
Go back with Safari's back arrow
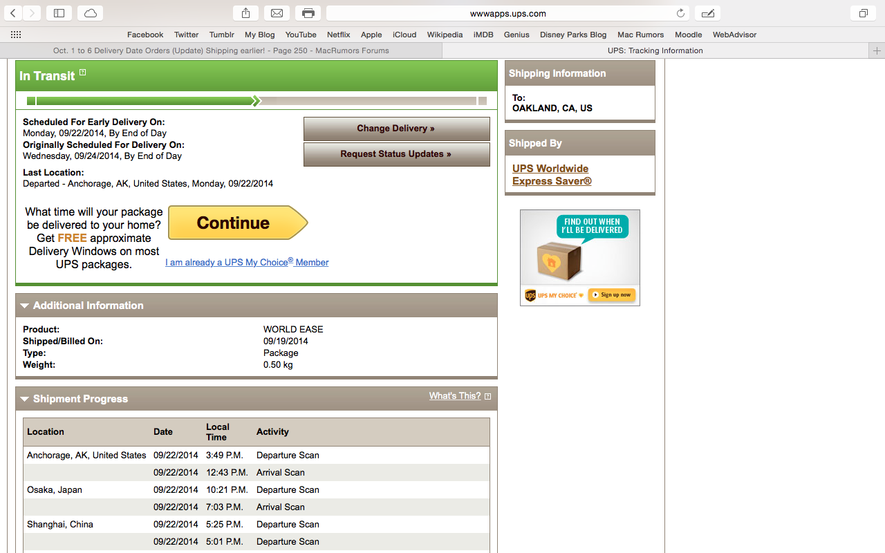[x=13, y=13]
